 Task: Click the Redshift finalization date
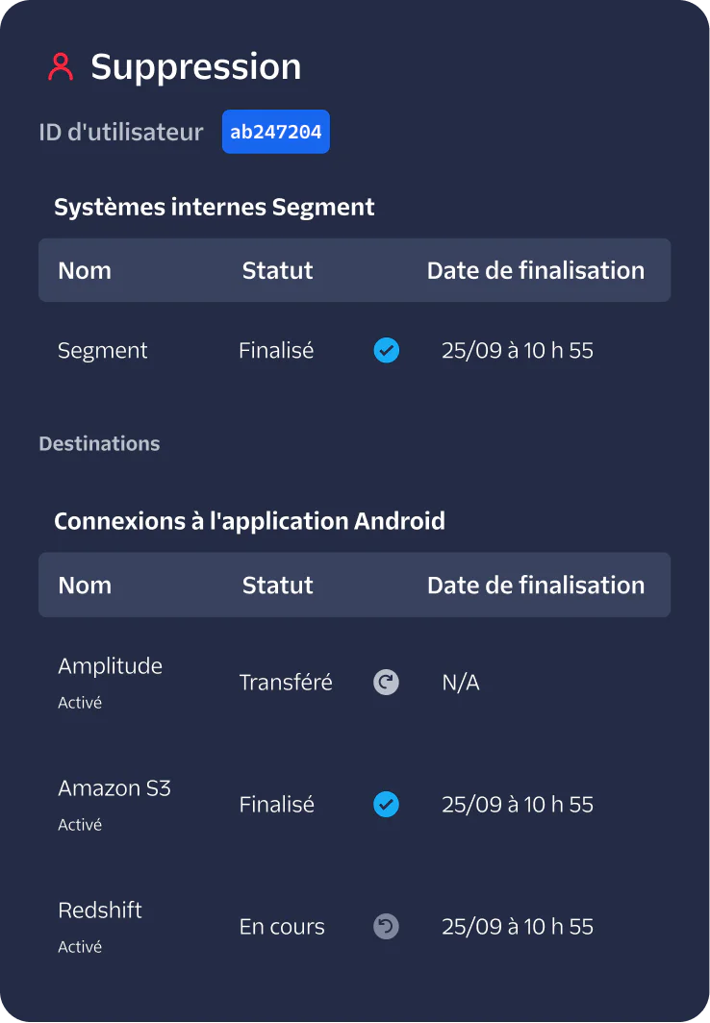pos(518,926)
